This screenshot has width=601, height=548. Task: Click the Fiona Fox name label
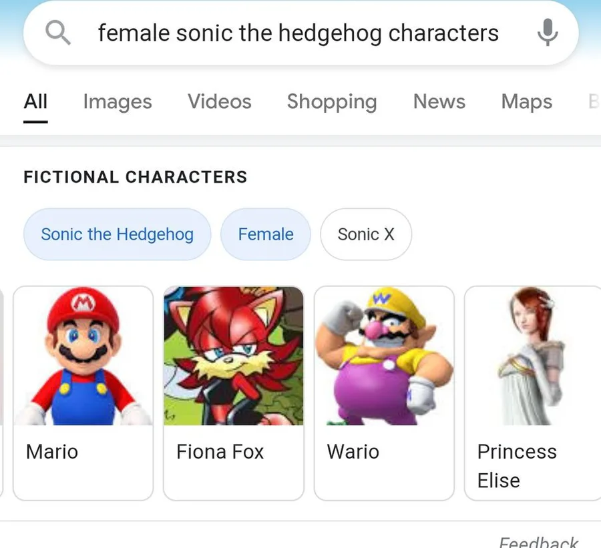click(x=220, y=452)
